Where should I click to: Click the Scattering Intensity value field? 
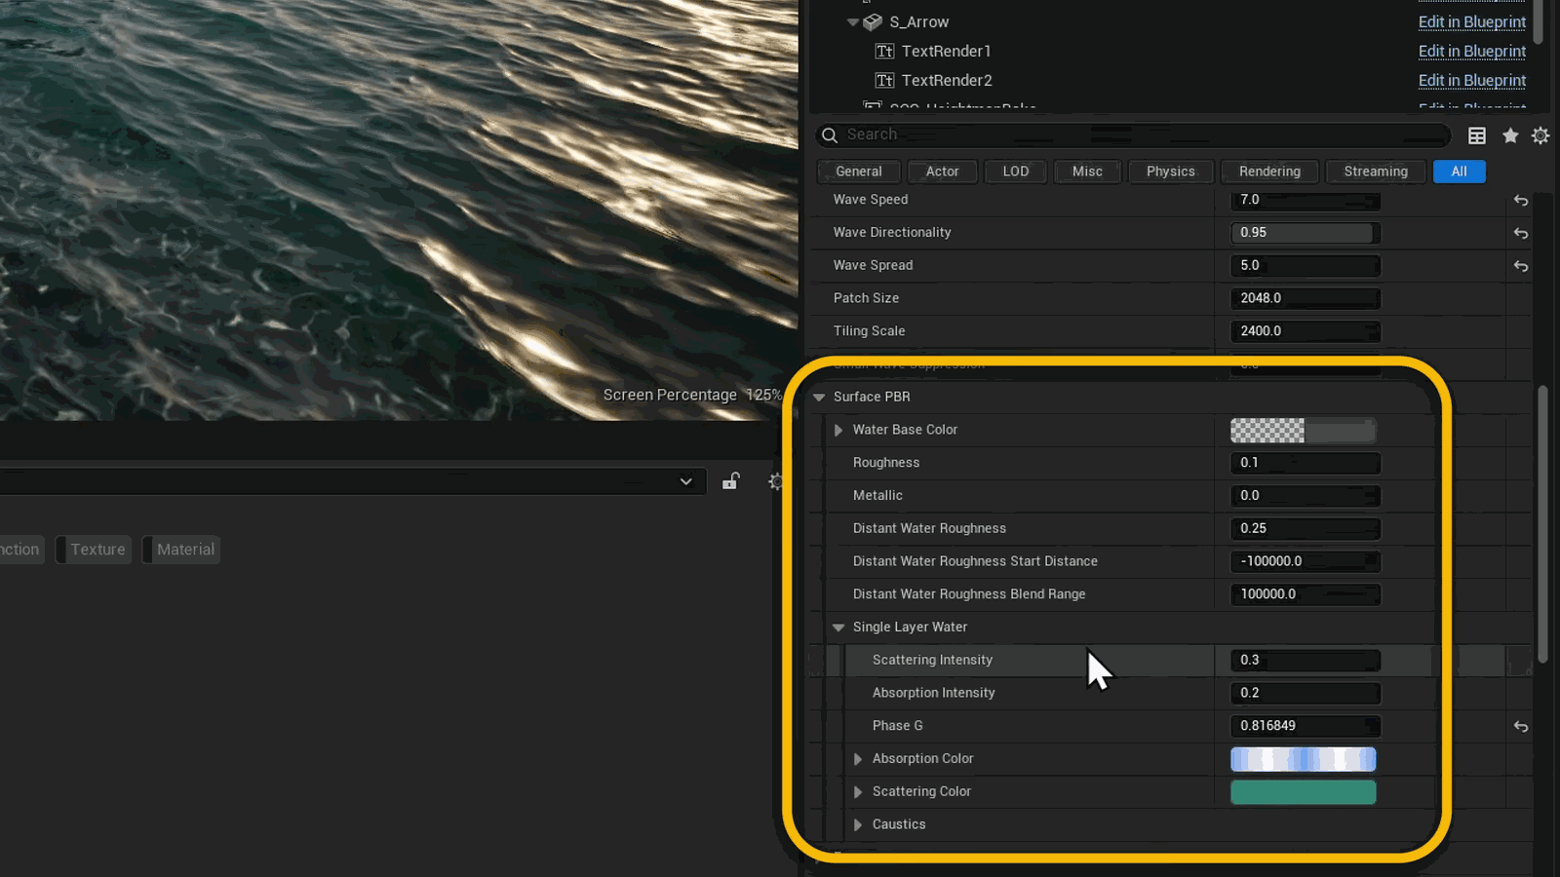point(1306,660)
